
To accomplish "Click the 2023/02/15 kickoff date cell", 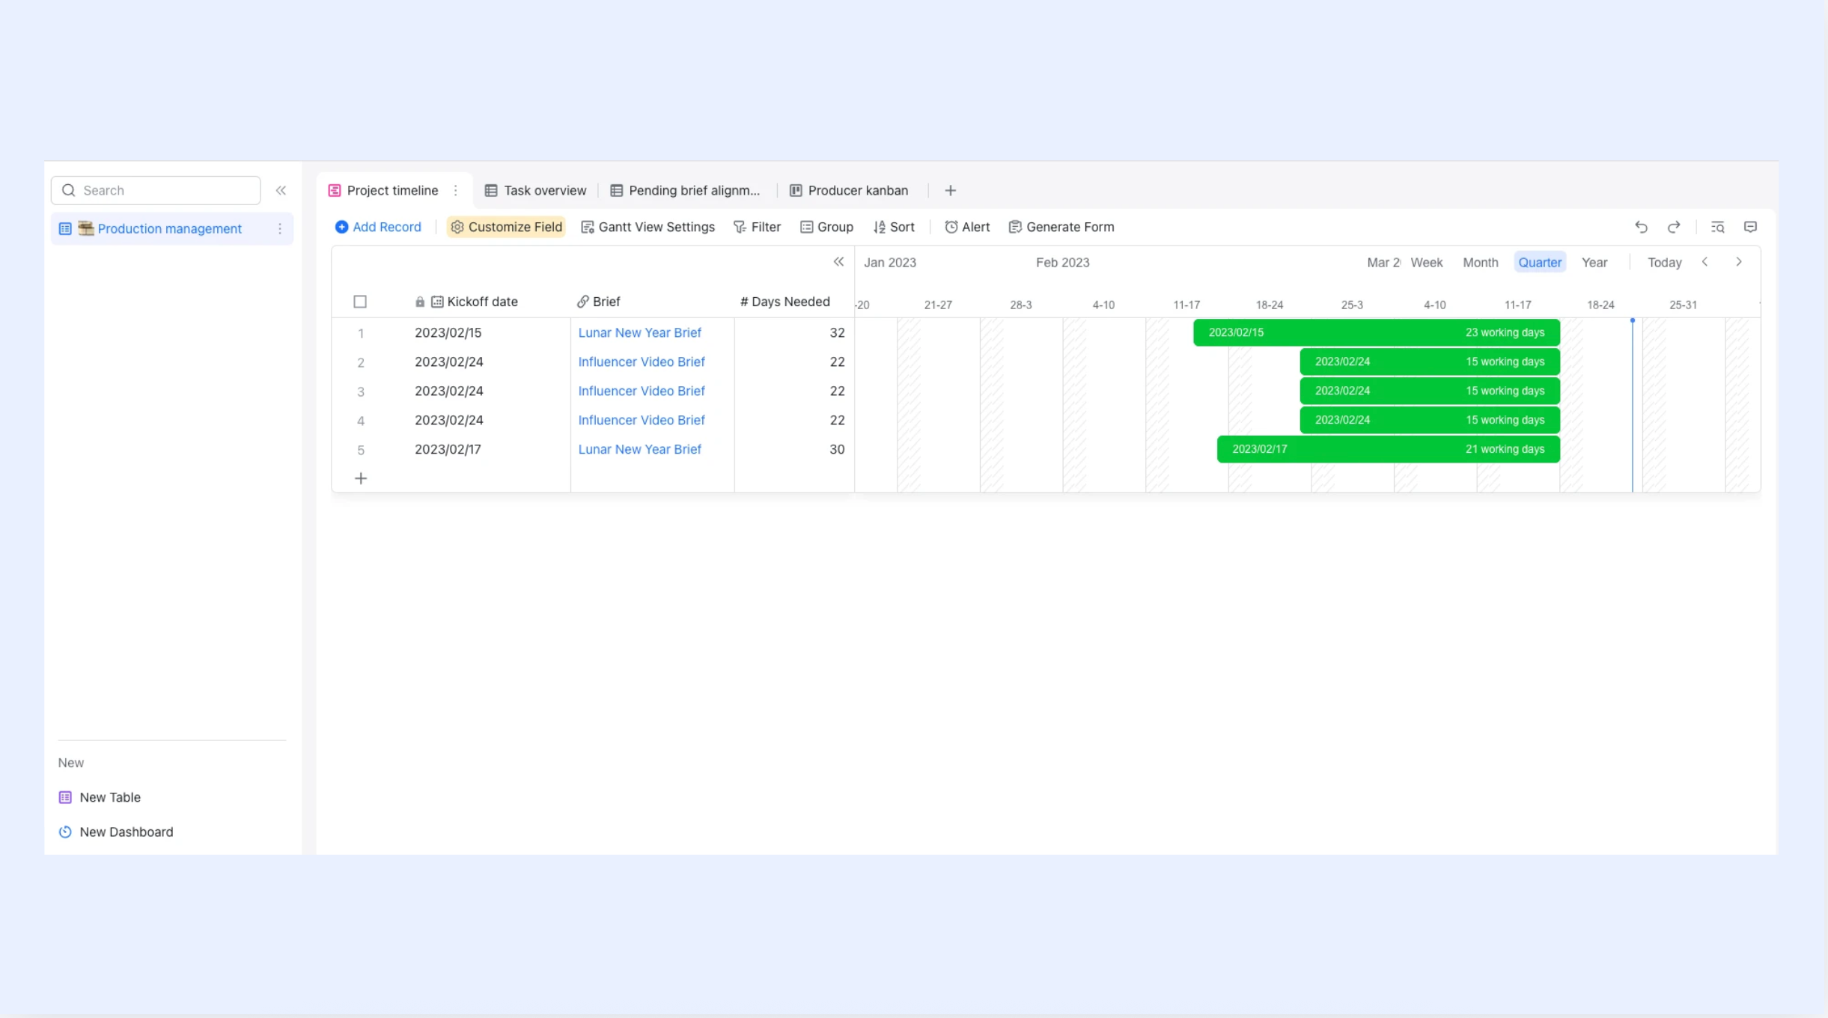I will tap(487, 332).
